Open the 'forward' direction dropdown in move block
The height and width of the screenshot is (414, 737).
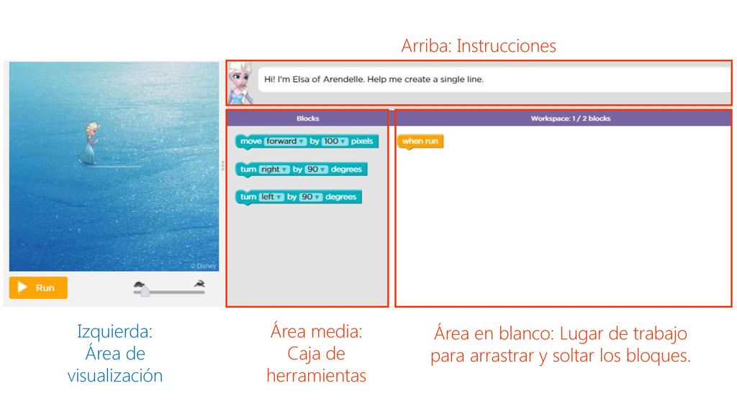pyautogui.click(x=285, y=142)
